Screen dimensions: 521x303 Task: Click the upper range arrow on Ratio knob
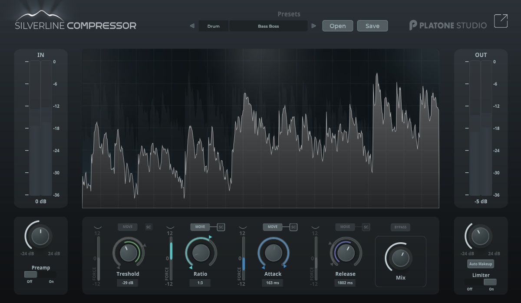[x=211, y=237]
